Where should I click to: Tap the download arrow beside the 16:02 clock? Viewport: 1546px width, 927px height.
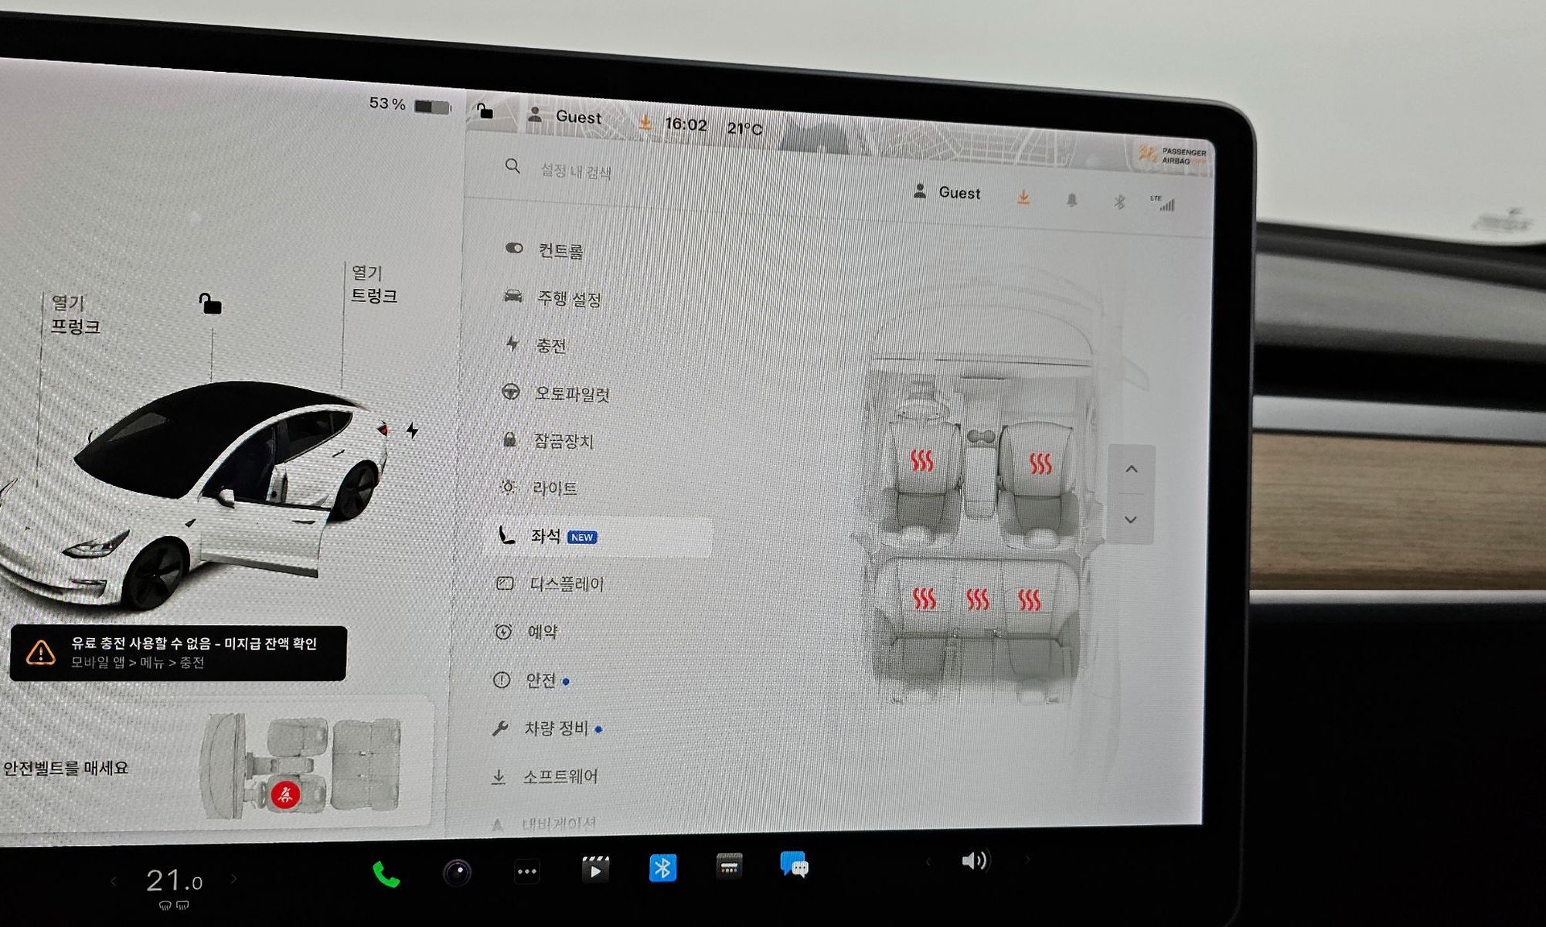tap(645, 121)
